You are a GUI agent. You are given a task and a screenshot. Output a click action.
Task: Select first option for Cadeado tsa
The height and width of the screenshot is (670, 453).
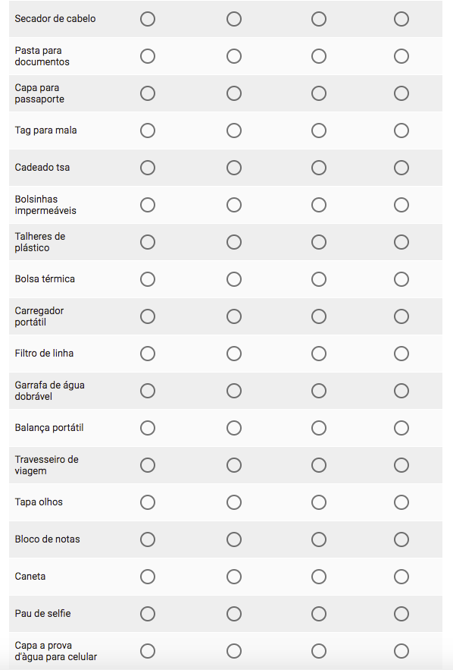point(148,168)
